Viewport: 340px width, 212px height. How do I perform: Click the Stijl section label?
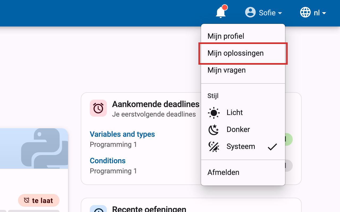(213, 96)
